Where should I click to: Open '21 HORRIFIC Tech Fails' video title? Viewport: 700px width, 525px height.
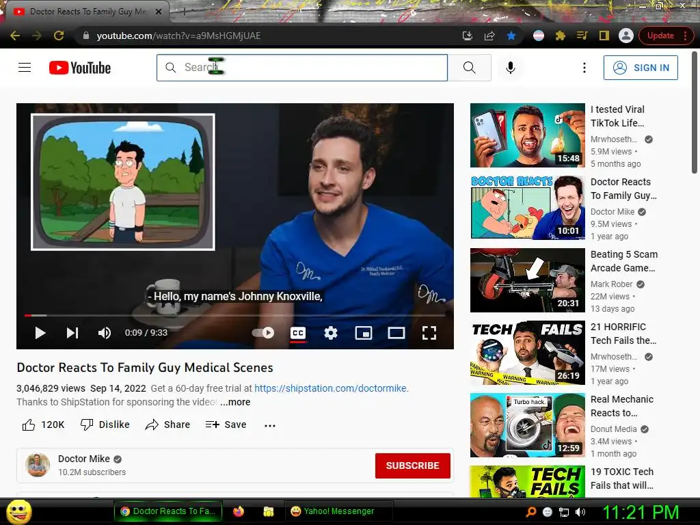click(x=623, y=334)
